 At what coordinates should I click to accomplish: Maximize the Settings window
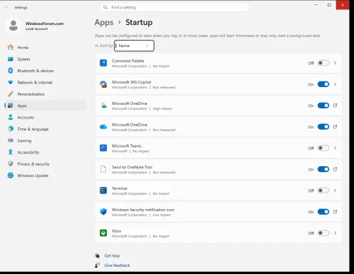click(x=329, y=5)
